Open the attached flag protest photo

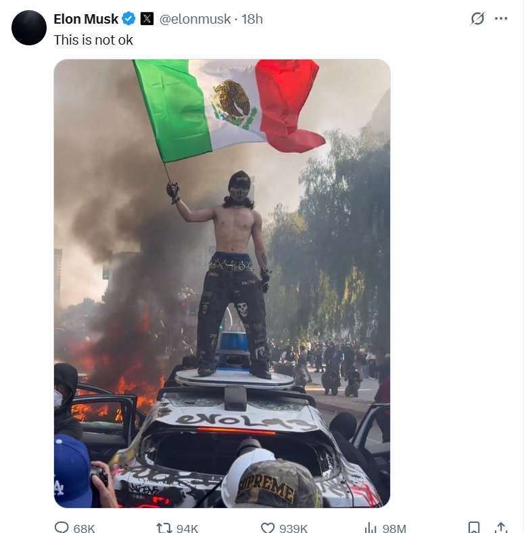point(222,283)
